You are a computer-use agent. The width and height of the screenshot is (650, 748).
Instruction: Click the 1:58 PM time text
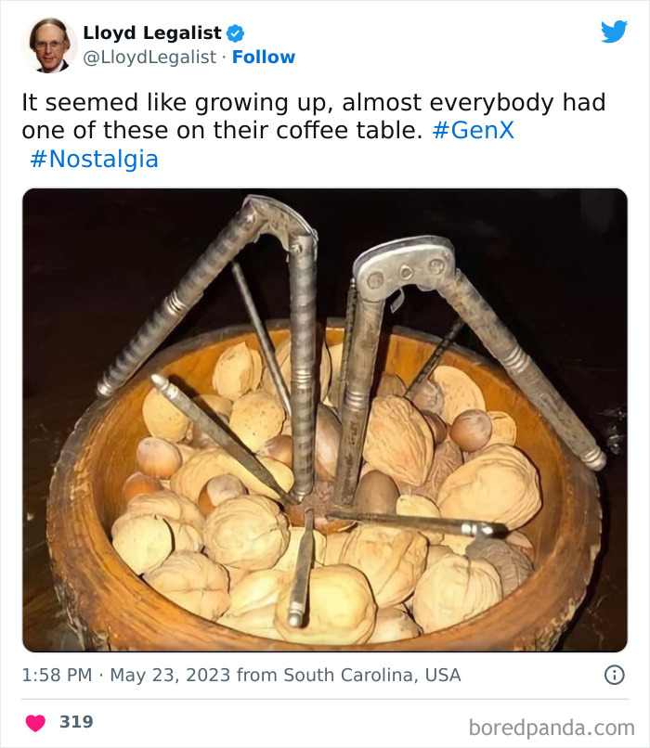pyautogui.click(x=57, y=676)
